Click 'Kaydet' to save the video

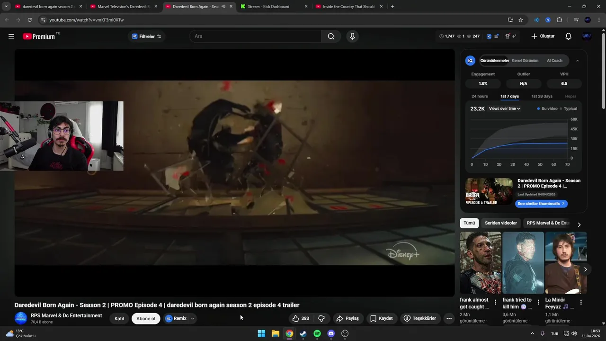point(381,318)
